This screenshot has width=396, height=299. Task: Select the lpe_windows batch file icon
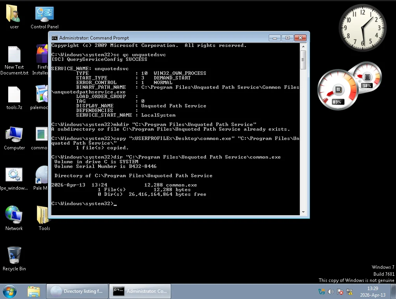(14, 179)
